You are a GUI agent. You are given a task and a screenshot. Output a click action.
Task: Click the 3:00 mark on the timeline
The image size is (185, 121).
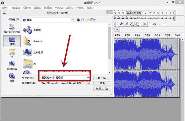click(147, 35)
